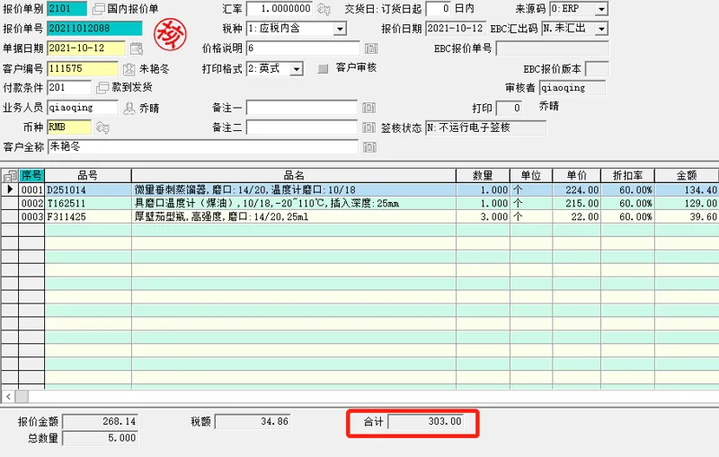
Task: Open lookup icon next to 报价单别 field
Action: (x=99, y=9)
